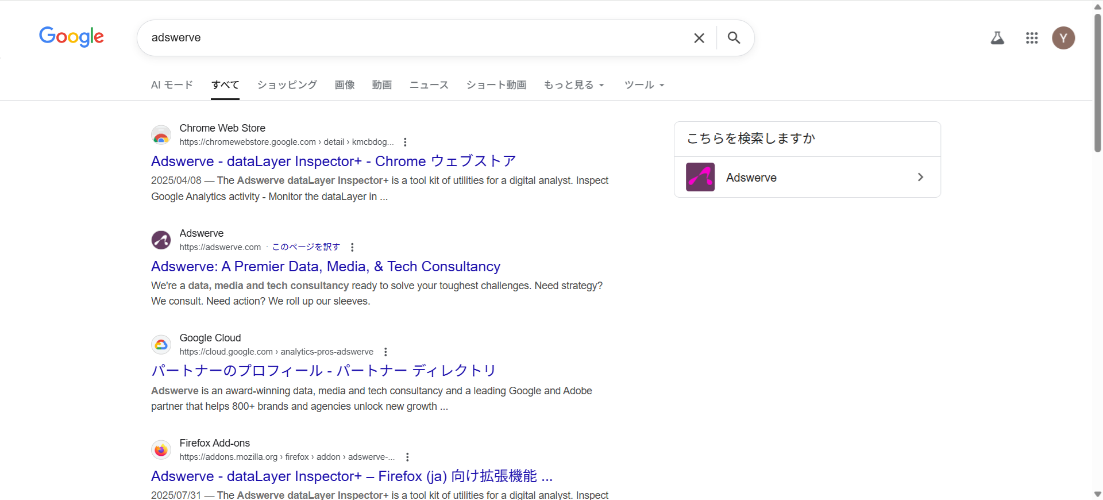
Task: Open options for Chrome Web Store result
Action: 405,142
